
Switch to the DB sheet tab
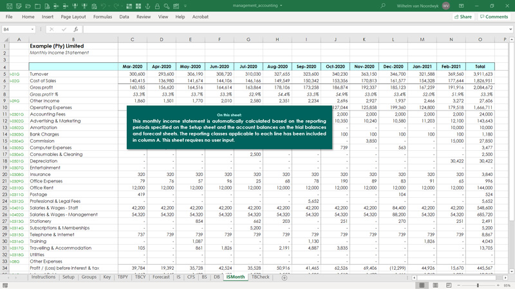(217, 277)
